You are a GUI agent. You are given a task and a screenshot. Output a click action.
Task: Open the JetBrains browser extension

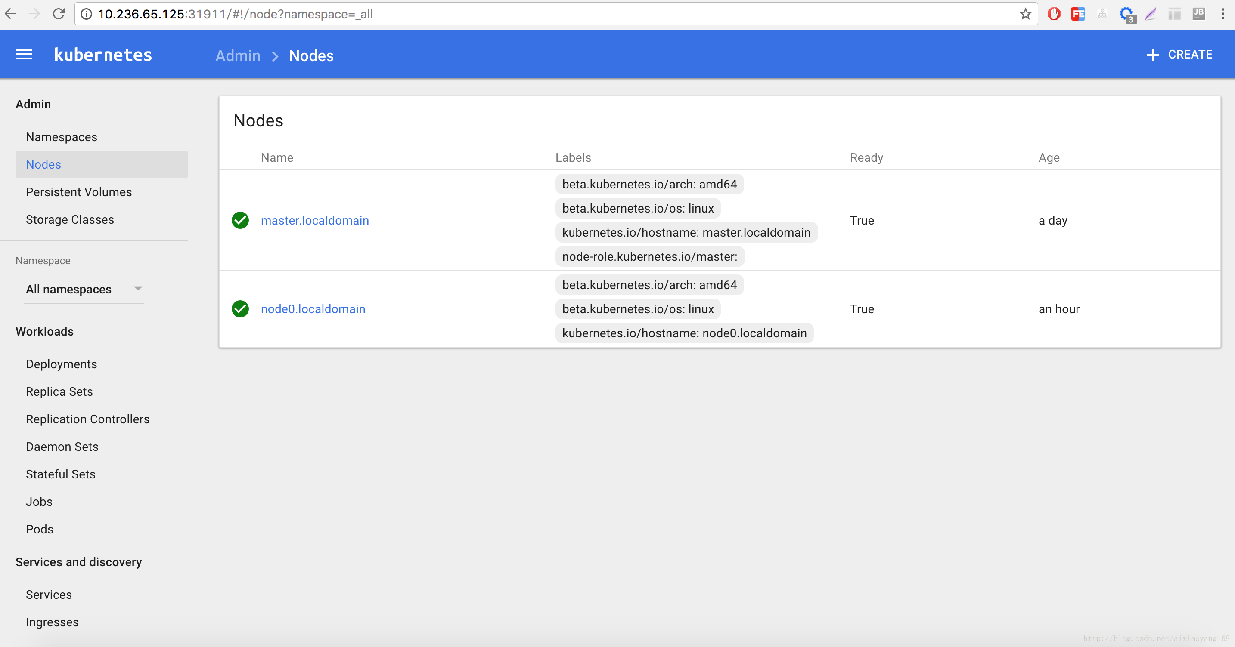[1198, 14]
